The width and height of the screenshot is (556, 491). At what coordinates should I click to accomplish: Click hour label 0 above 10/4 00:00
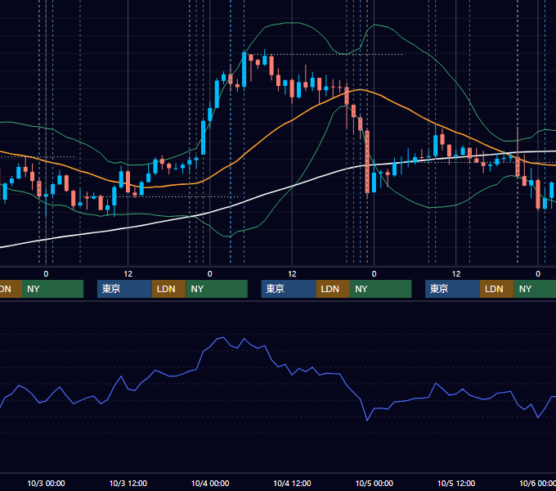tap(210, 274)
